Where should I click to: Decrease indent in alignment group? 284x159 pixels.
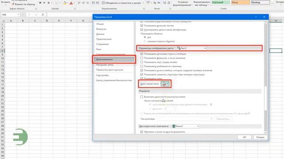93,3
